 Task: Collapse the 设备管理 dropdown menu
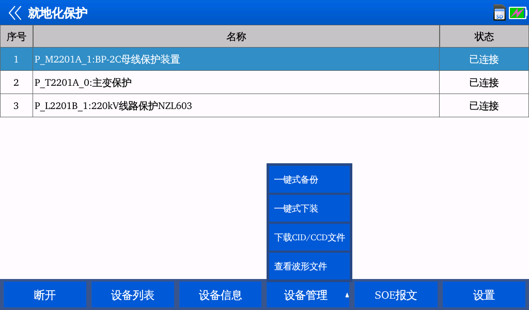coord(305,295)
